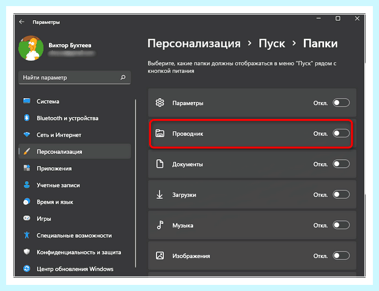Open Конфиденциальность и защита settings
Screen dimensions: 379x291
coord(75,252)
